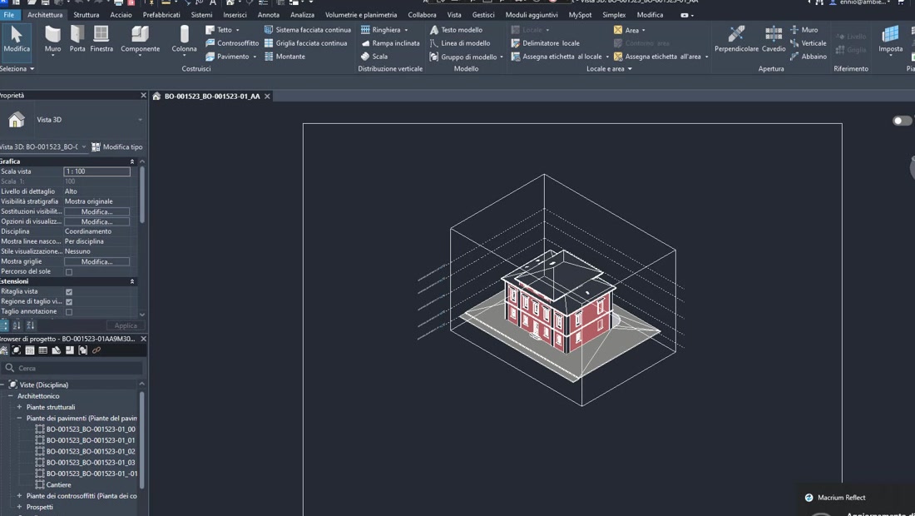The image size is (915, 516).
Task: Switch to the Struttura ribbon tab
Action: click(x=86, y=14)
